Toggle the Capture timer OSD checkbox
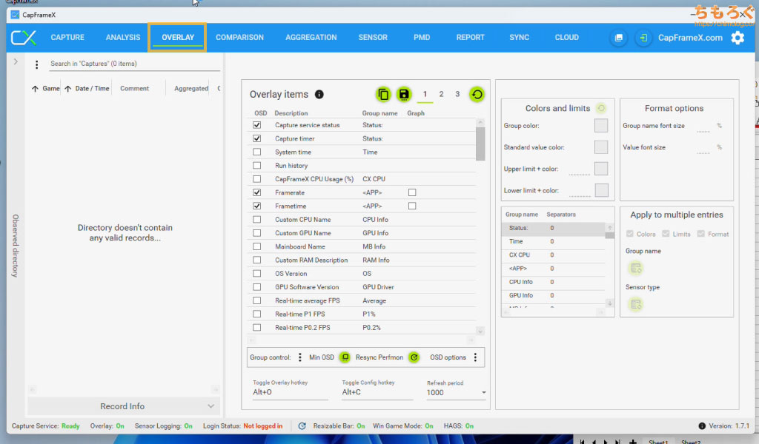Screen dimensions: 759x444 pos(257,138)
